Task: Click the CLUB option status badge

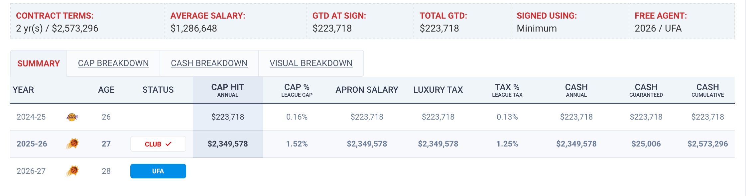Action: 158,144
